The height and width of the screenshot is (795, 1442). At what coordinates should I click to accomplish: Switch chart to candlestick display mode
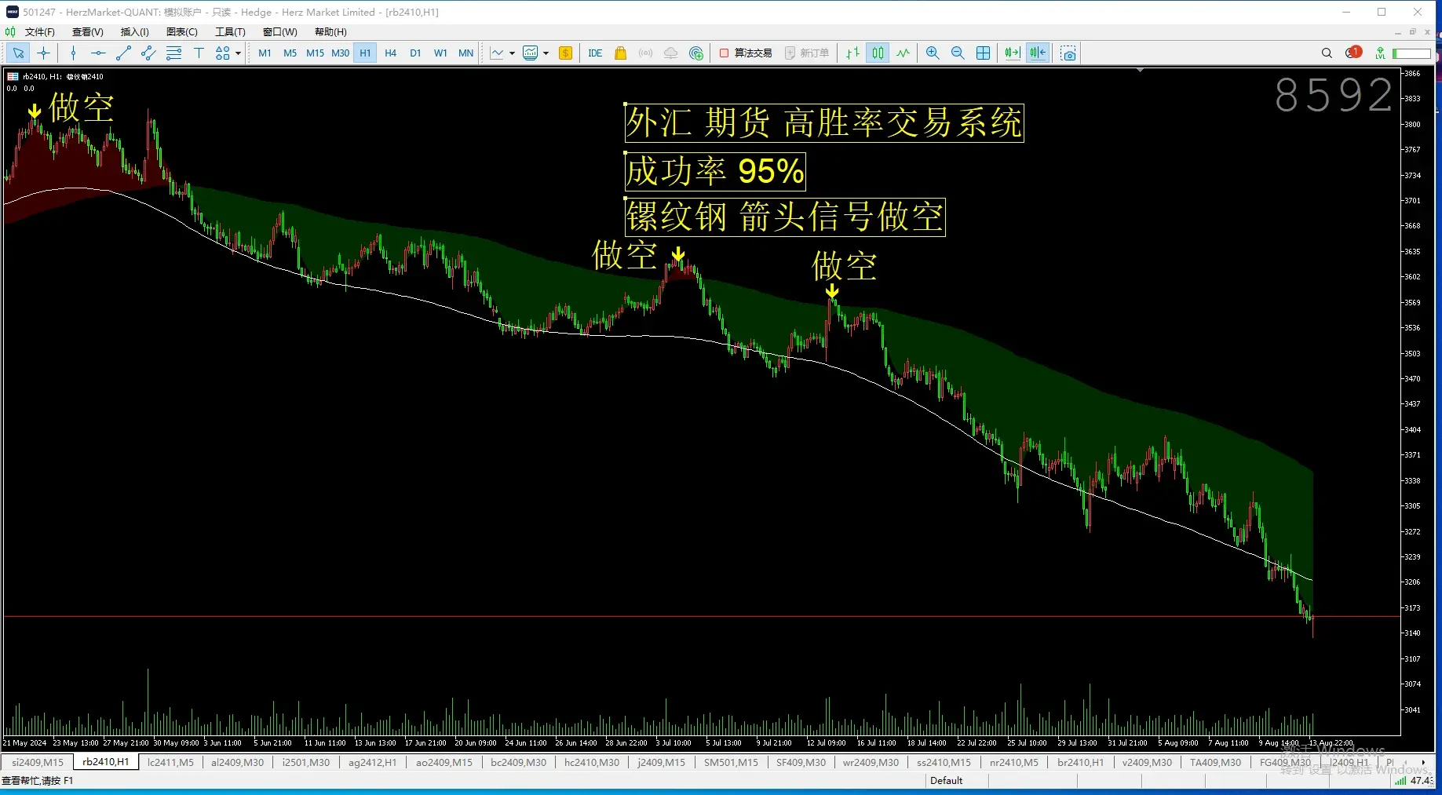click(877, 53)
